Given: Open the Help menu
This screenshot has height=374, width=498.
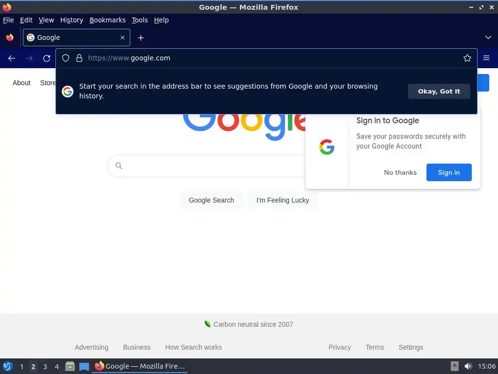Looking at the screenshot, I should (x=161, y=20).
